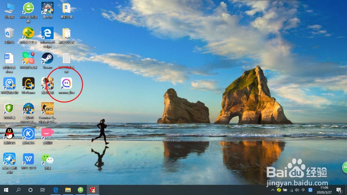Open File Explorer from taskbar
This screenshot has height=195, width=347.
click(x=68, y=190)
